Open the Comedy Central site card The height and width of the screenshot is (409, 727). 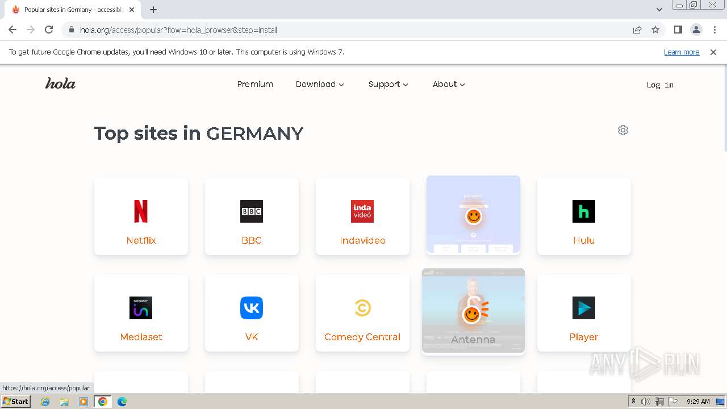tap(362, 313)
